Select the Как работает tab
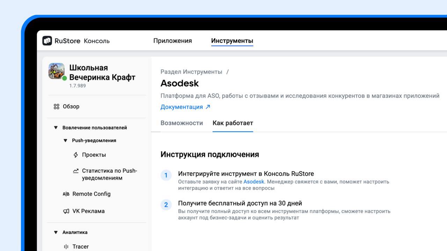The image size is (447, 251). pyautogui.click(x=233, y=123)
